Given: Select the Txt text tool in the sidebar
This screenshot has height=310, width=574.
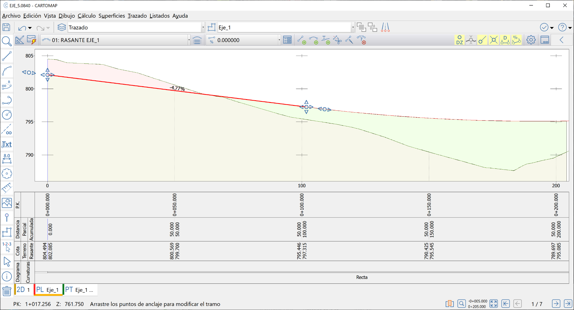Looking at the screenshot, I should [7, 144].
